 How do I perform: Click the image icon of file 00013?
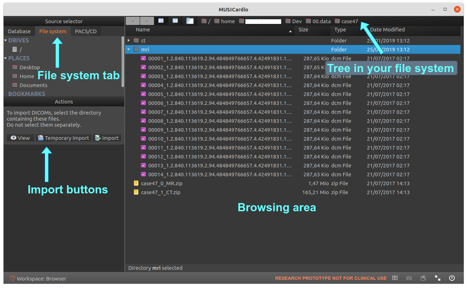pos(143,165)
